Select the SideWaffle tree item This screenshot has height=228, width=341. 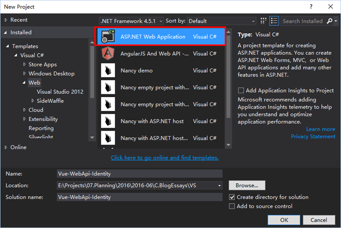tap(50, 101)
